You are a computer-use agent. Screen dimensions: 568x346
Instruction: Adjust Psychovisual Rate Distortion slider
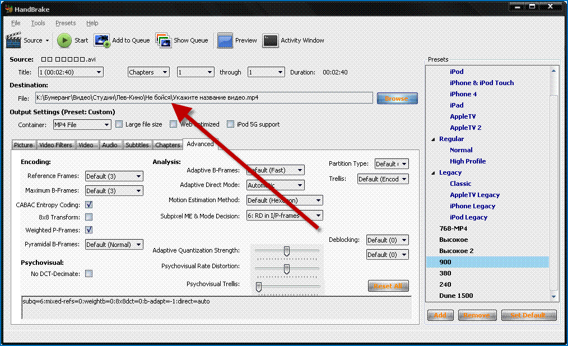(287, 269)
